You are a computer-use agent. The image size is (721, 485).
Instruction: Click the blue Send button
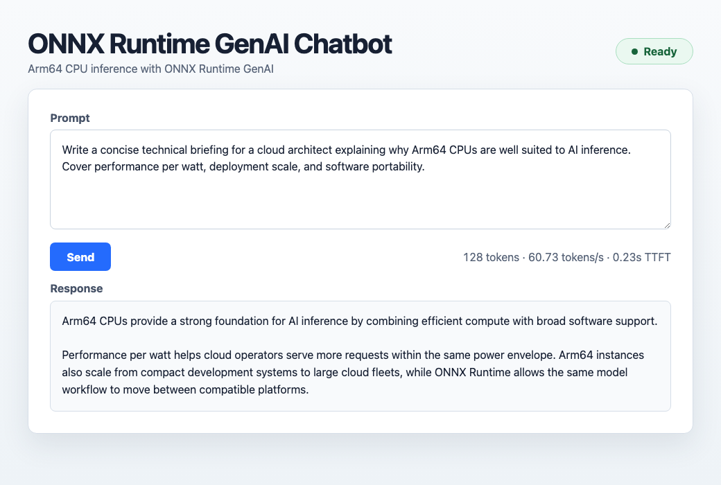point(80,256)
